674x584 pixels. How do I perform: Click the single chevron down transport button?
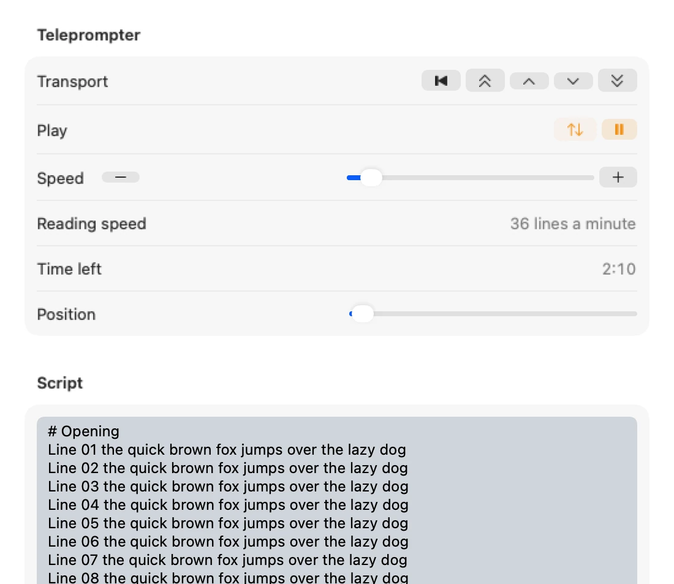[x=573, y=81]
